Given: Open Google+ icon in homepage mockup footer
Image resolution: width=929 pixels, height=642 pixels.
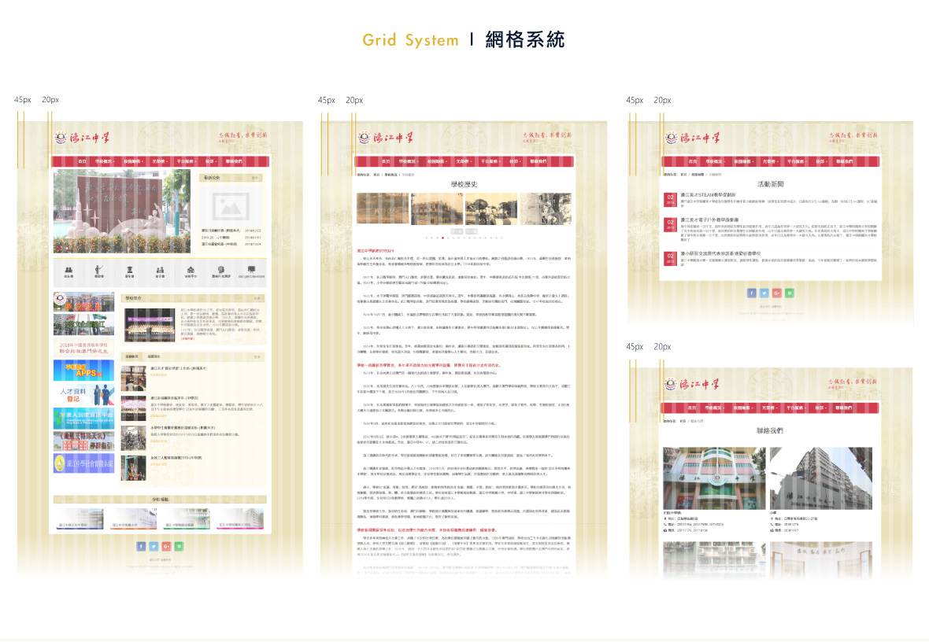Looking at the screenshot, I should [166, 546].
